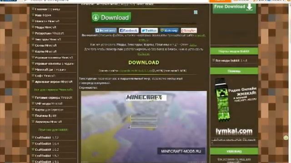
Task: Share the page on Facebook
Action: point(129,30)
